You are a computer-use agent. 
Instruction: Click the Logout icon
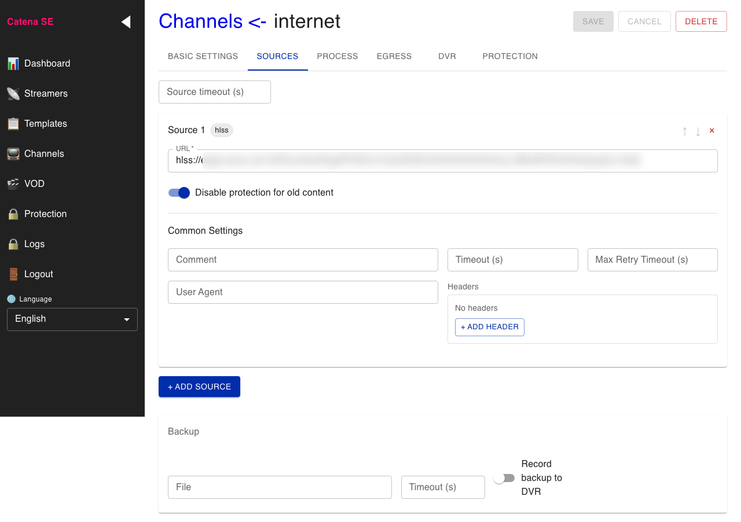tap(13, 274)
